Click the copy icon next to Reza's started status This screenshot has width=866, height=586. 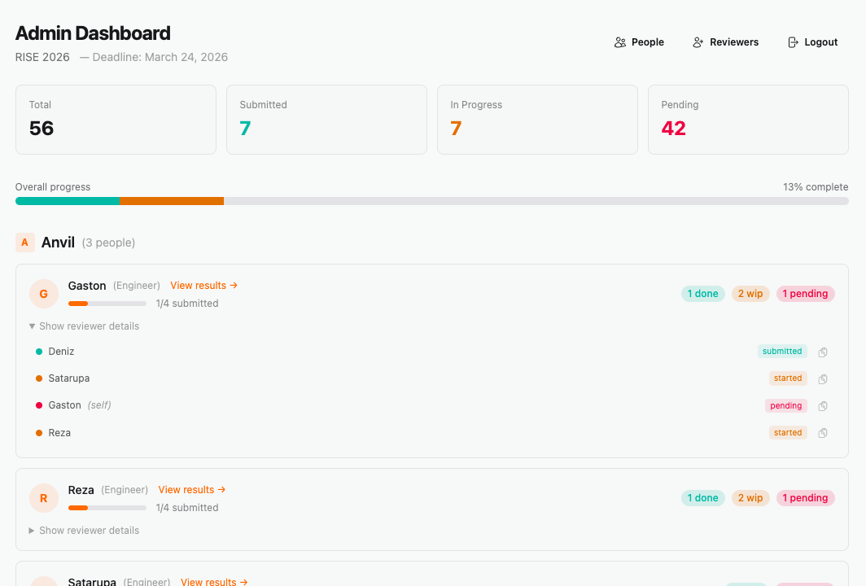823,432
